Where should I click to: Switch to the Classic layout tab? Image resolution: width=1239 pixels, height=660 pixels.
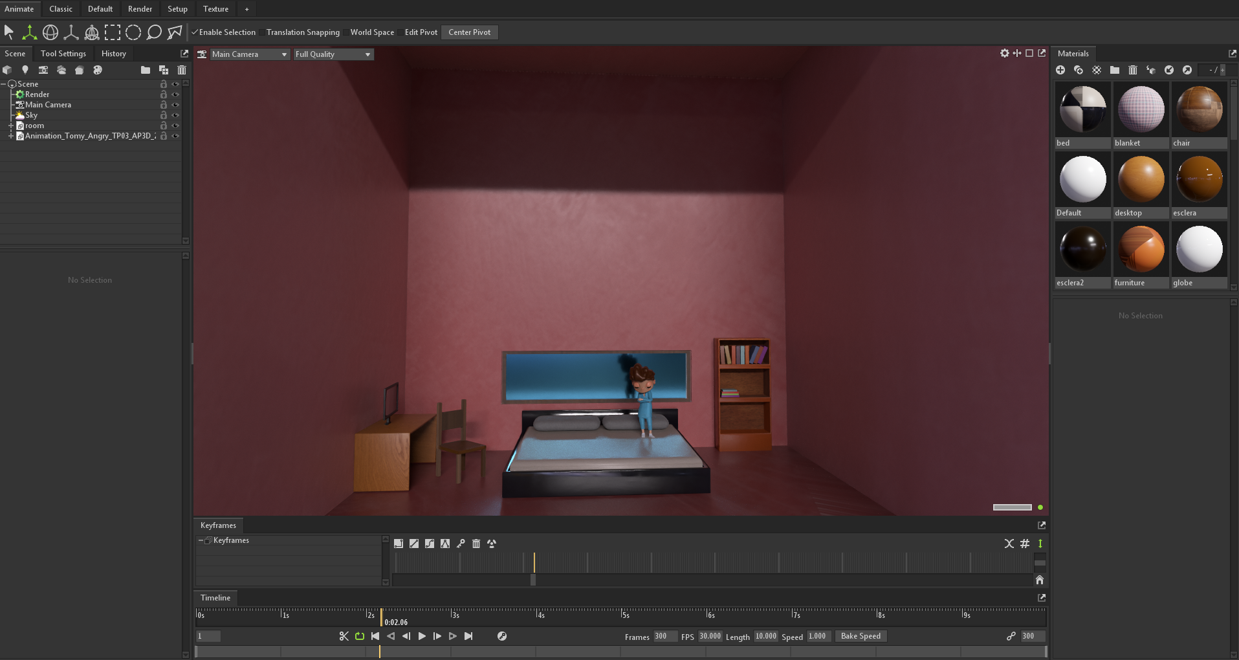(x=61, y=9)
